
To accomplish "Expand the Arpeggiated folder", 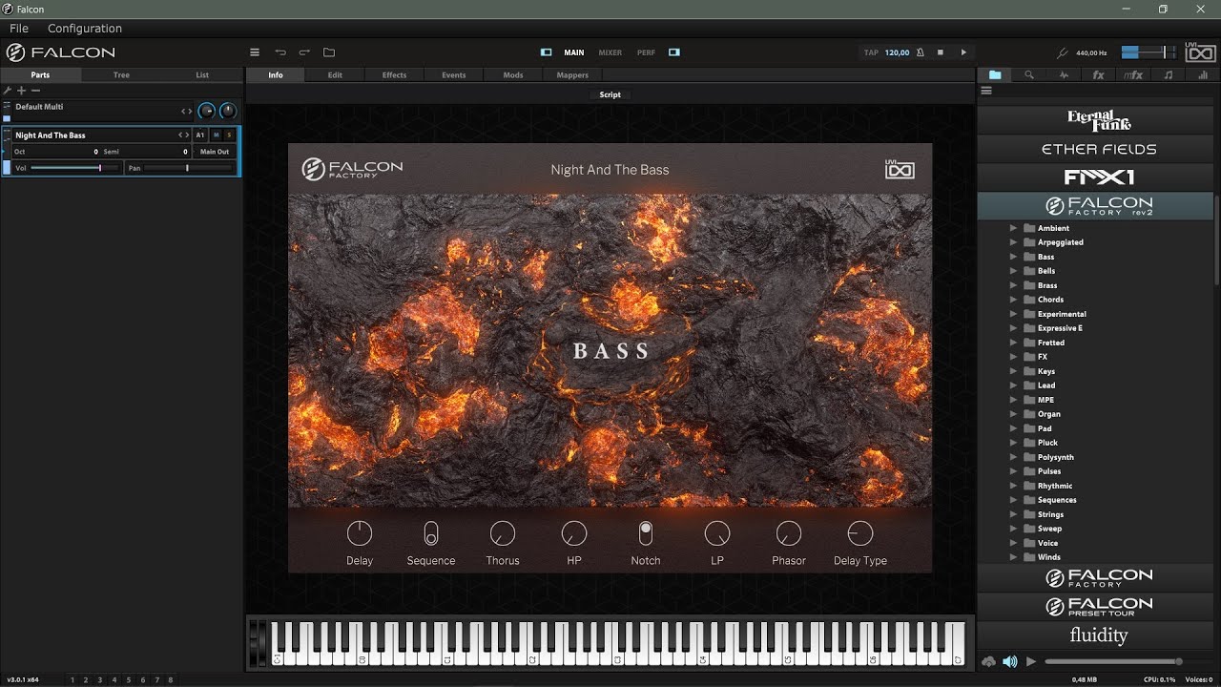I will click(1014, 242).
